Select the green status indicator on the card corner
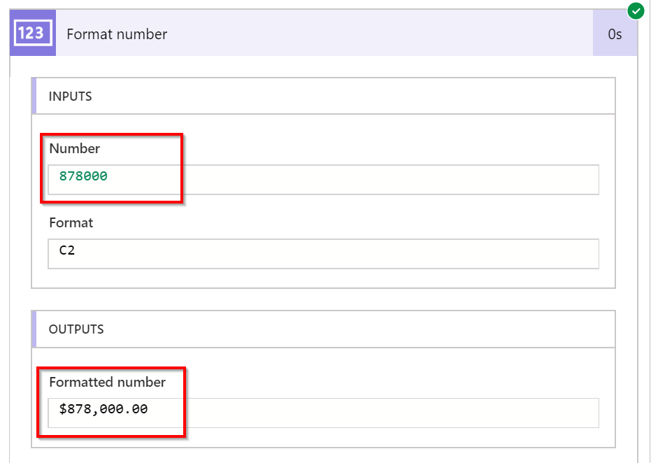651x463 pixels. (x=636, y=10)
